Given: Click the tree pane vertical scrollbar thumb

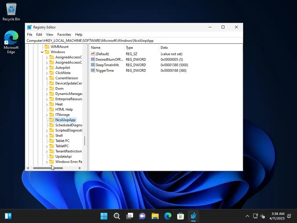Looking at the screenshot, I should [85, 141].
